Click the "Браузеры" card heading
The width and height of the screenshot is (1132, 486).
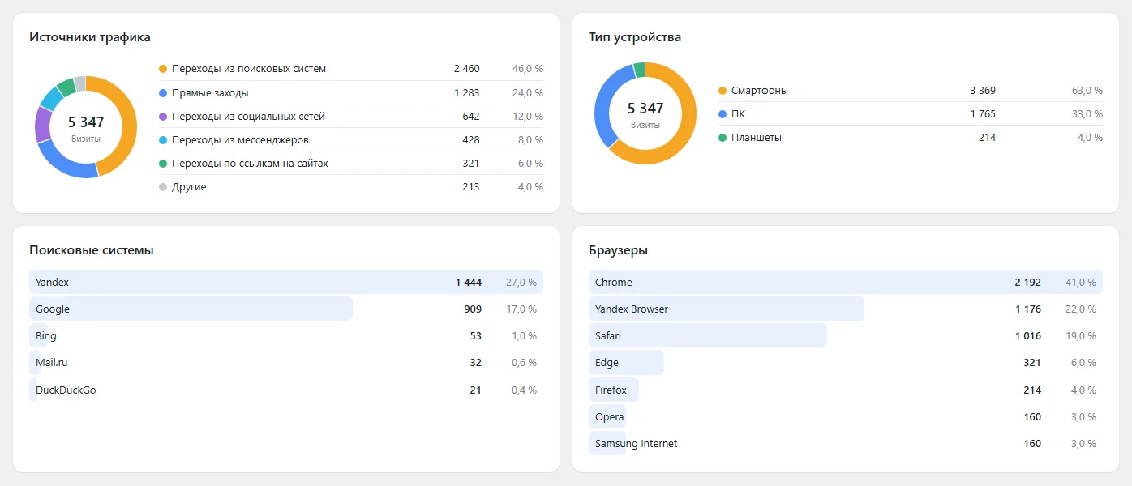619,250
